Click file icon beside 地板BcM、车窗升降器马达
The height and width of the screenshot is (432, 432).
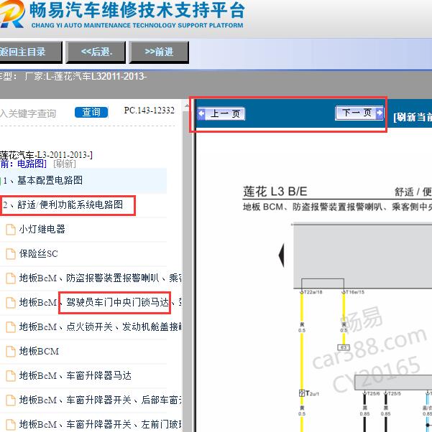click(11, 376)
